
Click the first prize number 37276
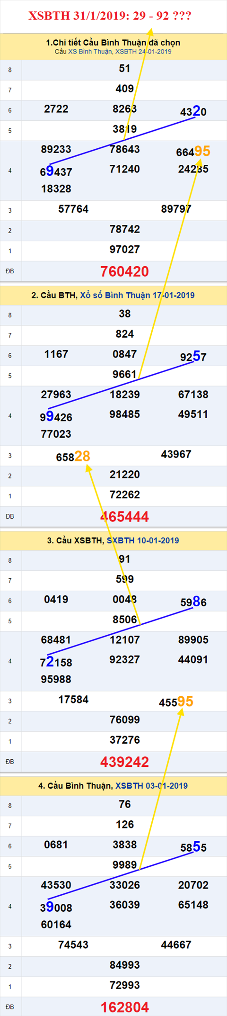[124, 740]
